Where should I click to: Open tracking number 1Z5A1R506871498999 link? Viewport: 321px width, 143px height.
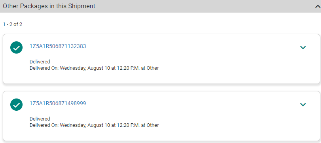click(58, 104)
